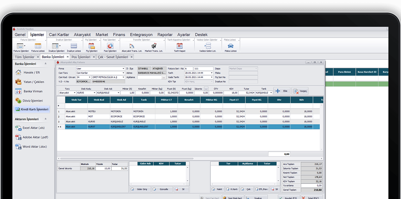Open Fatura Listesi from the ribbon
The height and width of the screenshot is (199, 401).
(38, 46)
